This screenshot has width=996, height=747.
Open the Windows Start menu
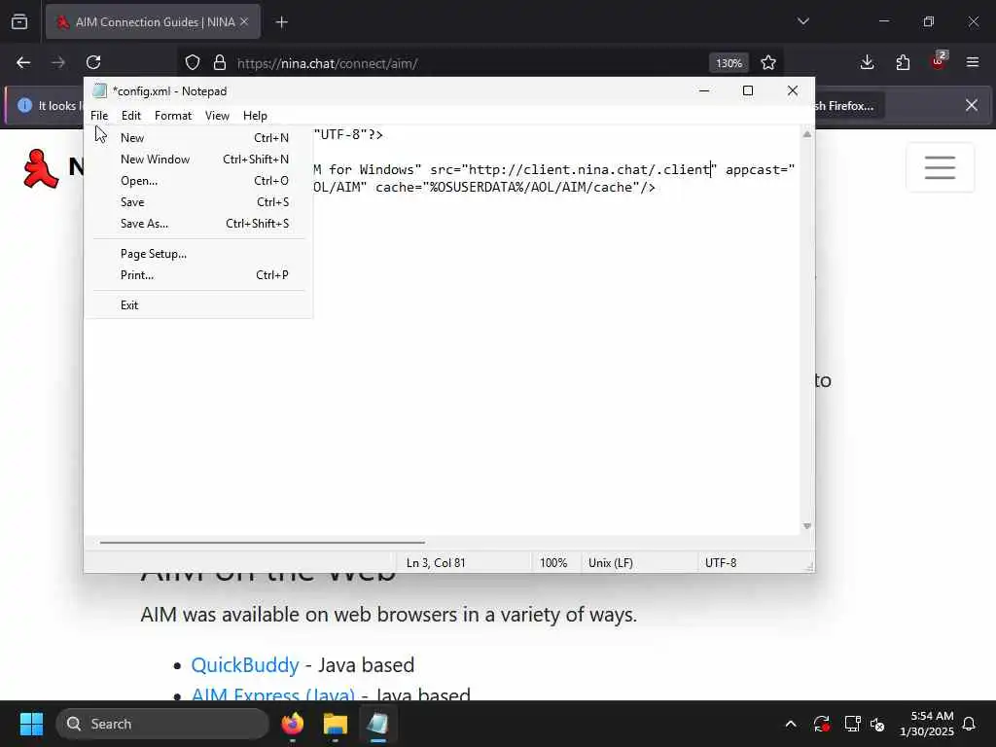[31, 724]
